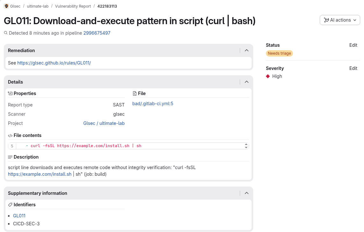This screenshot has height=232, width=364.
Task: Click the Report type property label
Action: pos(20,105)
